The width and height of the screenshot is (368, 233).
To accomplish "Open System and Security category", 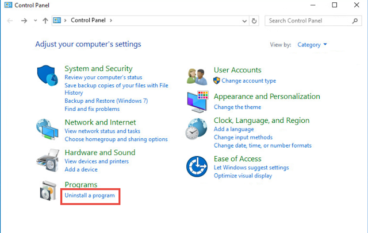I will pos(98,69).
